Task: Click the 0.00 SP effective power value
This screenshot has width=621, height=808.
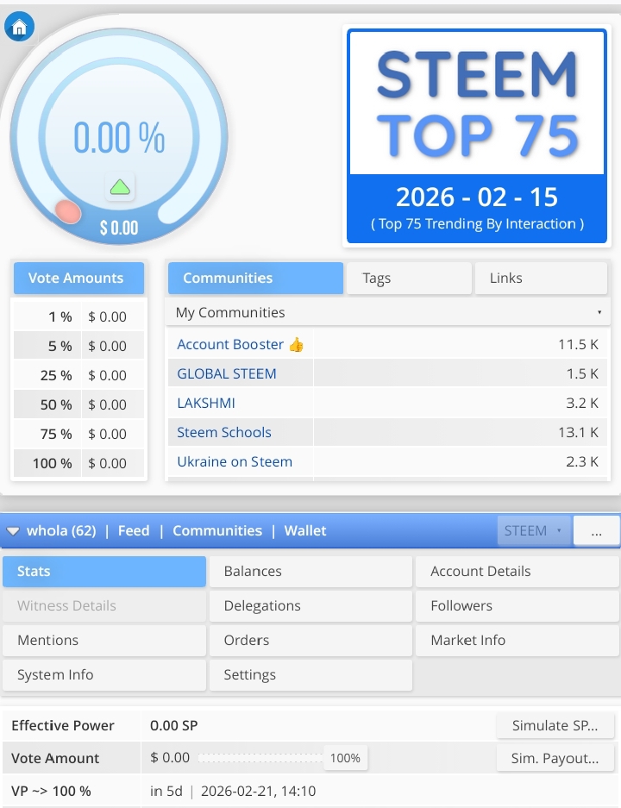Action: click(173, 725)
